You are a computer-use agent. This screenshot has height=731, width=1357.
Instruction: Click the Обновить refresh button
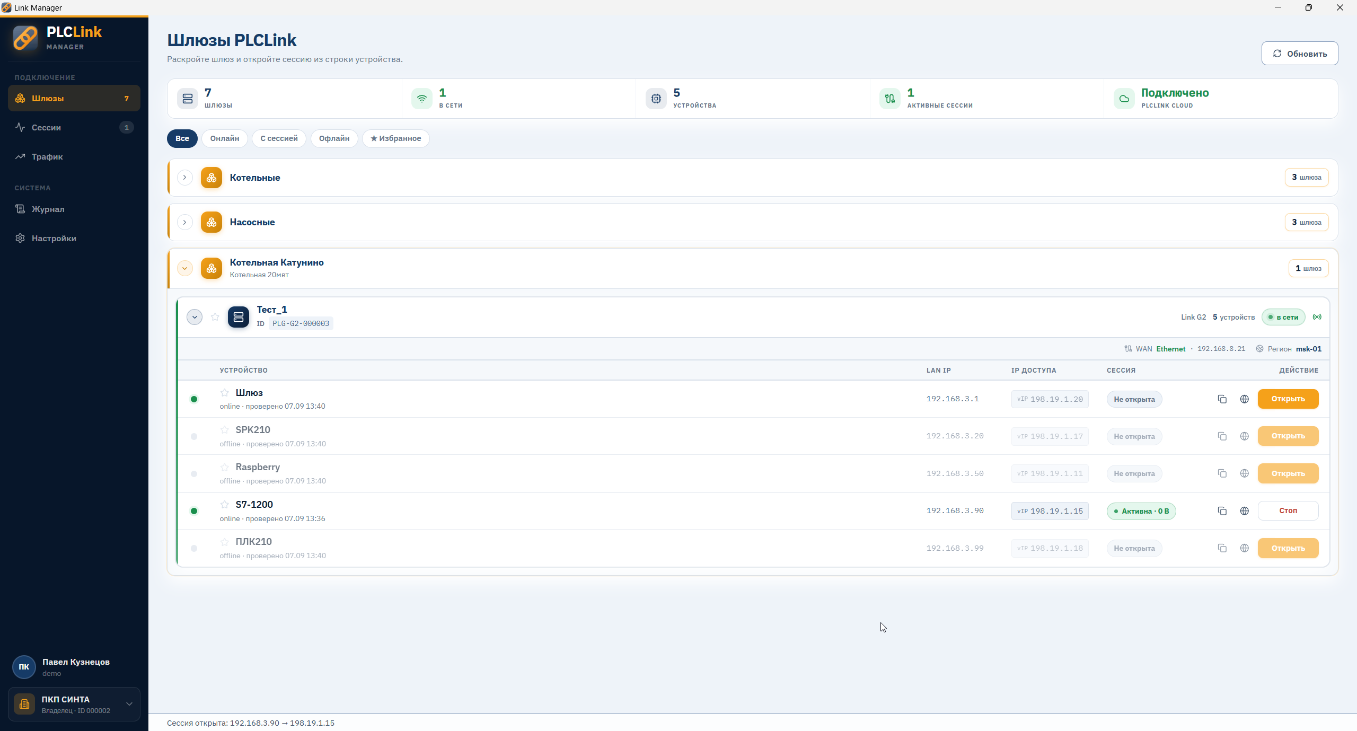[1300, 54]
